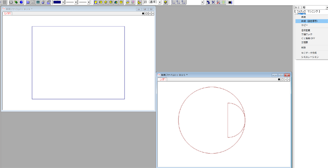
Task: Choose コピー from the context menu
Action: coord(312,25)
